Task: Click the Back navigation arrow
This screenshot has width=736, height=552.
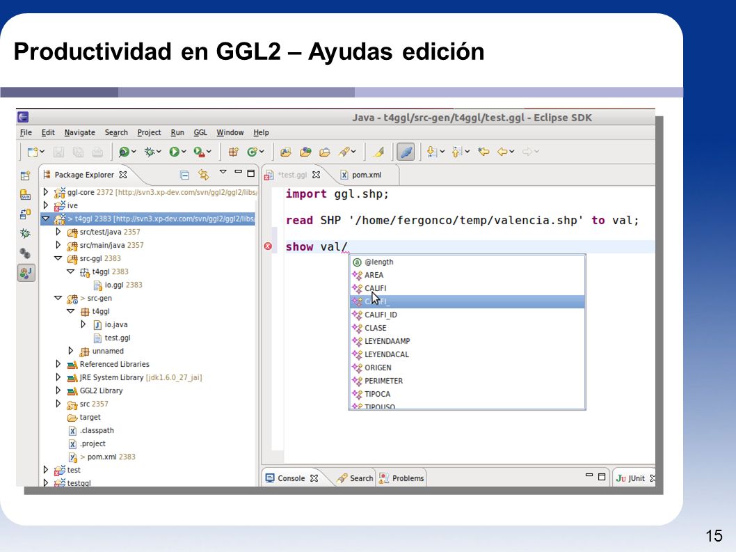Action: pyautogui.click(x=502, y=152)
